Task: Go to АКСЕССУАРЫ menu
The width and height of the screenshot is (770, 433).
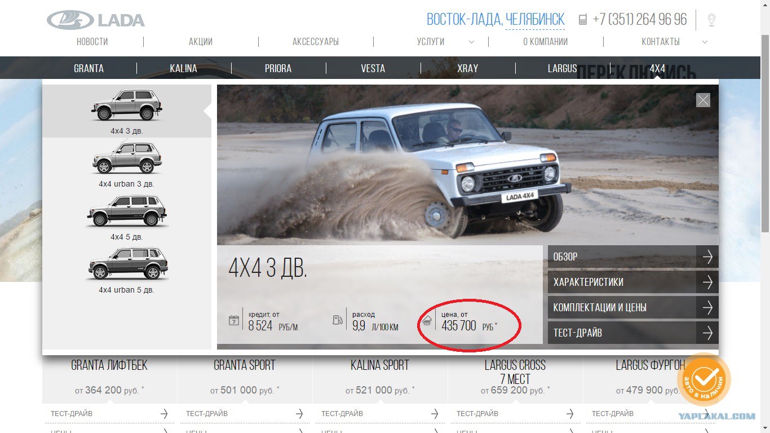Action: (x=316, y=42)
